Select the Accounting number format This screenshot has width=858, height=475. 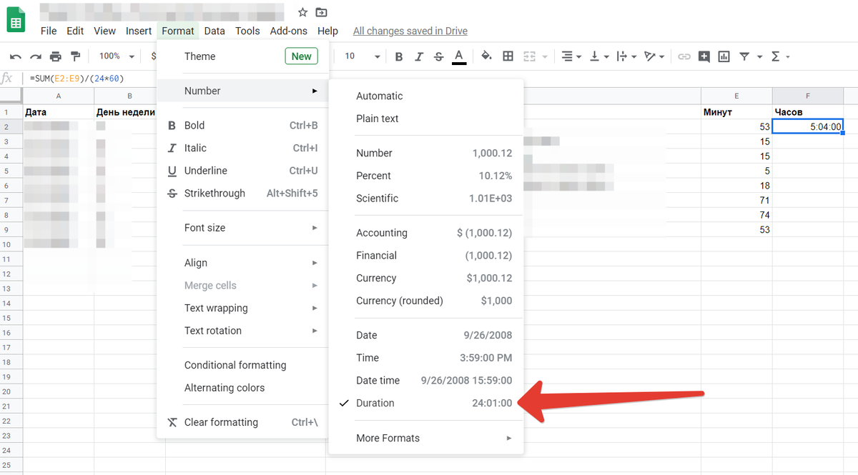point(426,233)
